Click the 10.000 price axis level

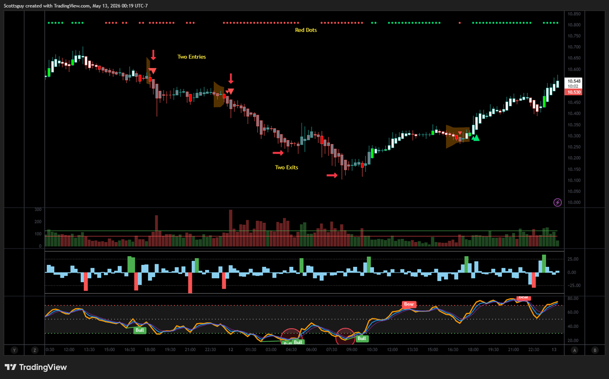(574, 202)
